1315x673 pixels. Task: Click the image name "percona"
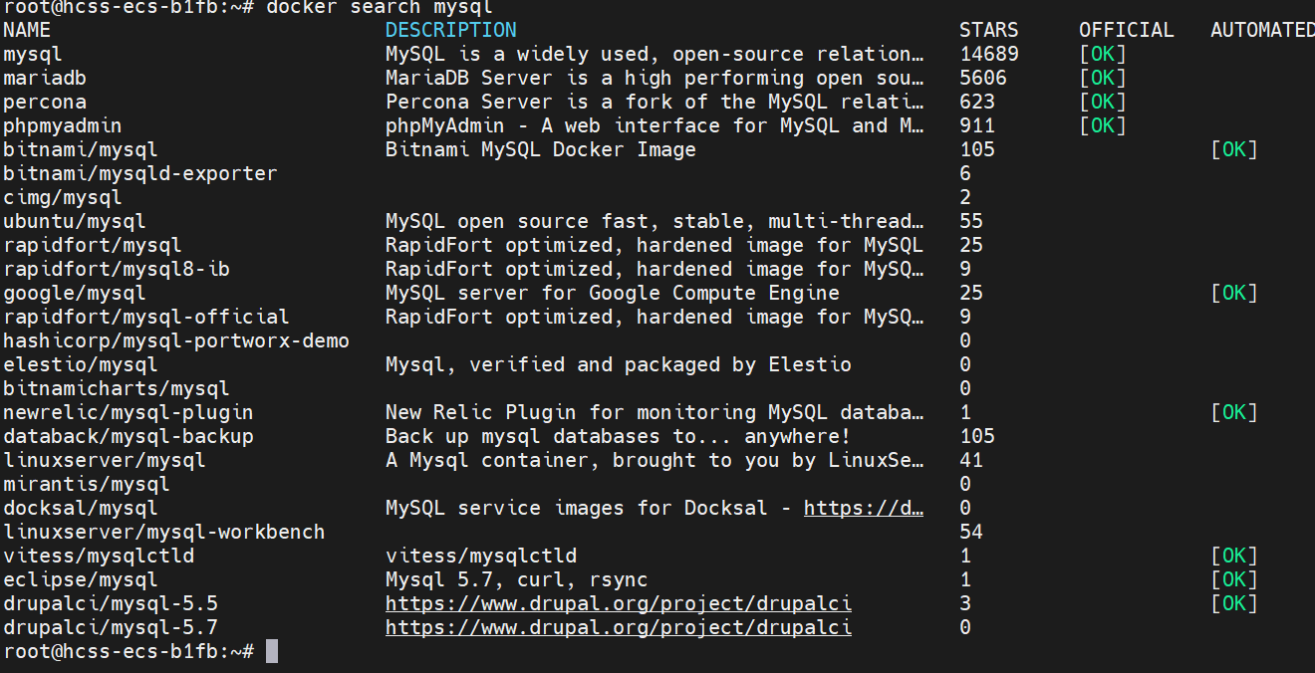45,103
